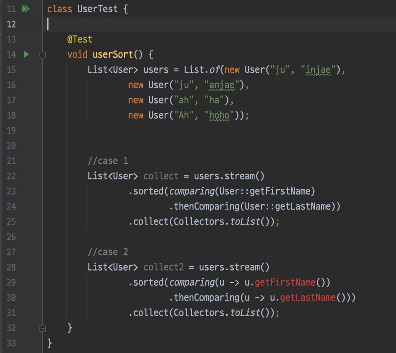Click the "ha" string on line 17
Image resolution: width=396 pixels, height=353 pixels.
(214, 100)
